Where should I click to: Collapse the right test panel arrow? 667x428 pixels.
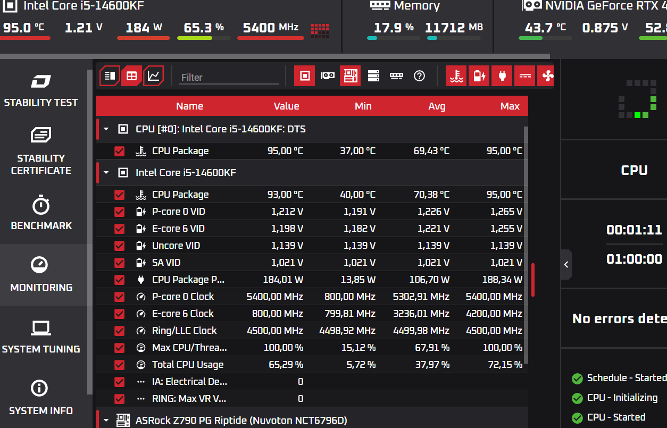tap(566, 264)
